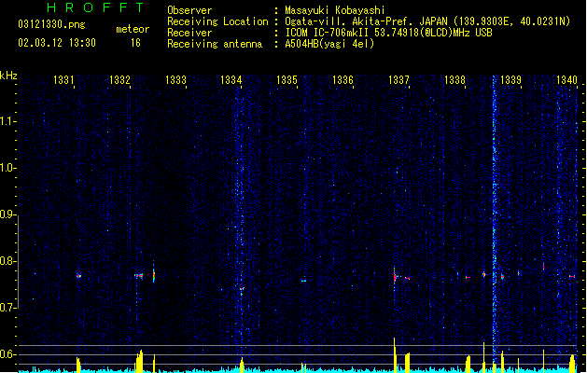Click the timestamp 02.03.12 13:30
Viewport: 587px width, 373px height.
57,43
